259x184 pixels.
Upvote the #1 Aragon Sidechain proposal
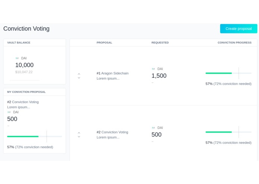(79, 74)
